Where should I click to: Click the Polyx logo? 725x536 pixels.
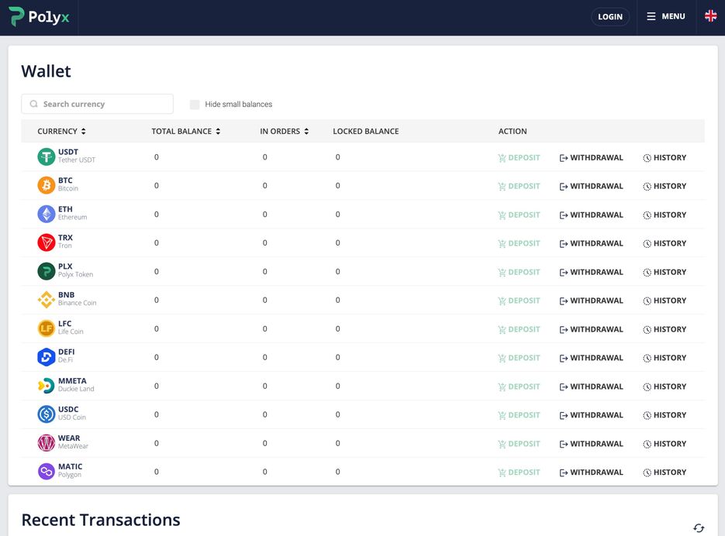point(39,17)
